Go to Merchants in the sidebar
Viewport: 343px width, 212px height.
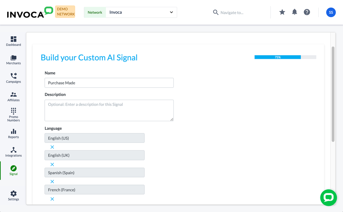point(13,60)
